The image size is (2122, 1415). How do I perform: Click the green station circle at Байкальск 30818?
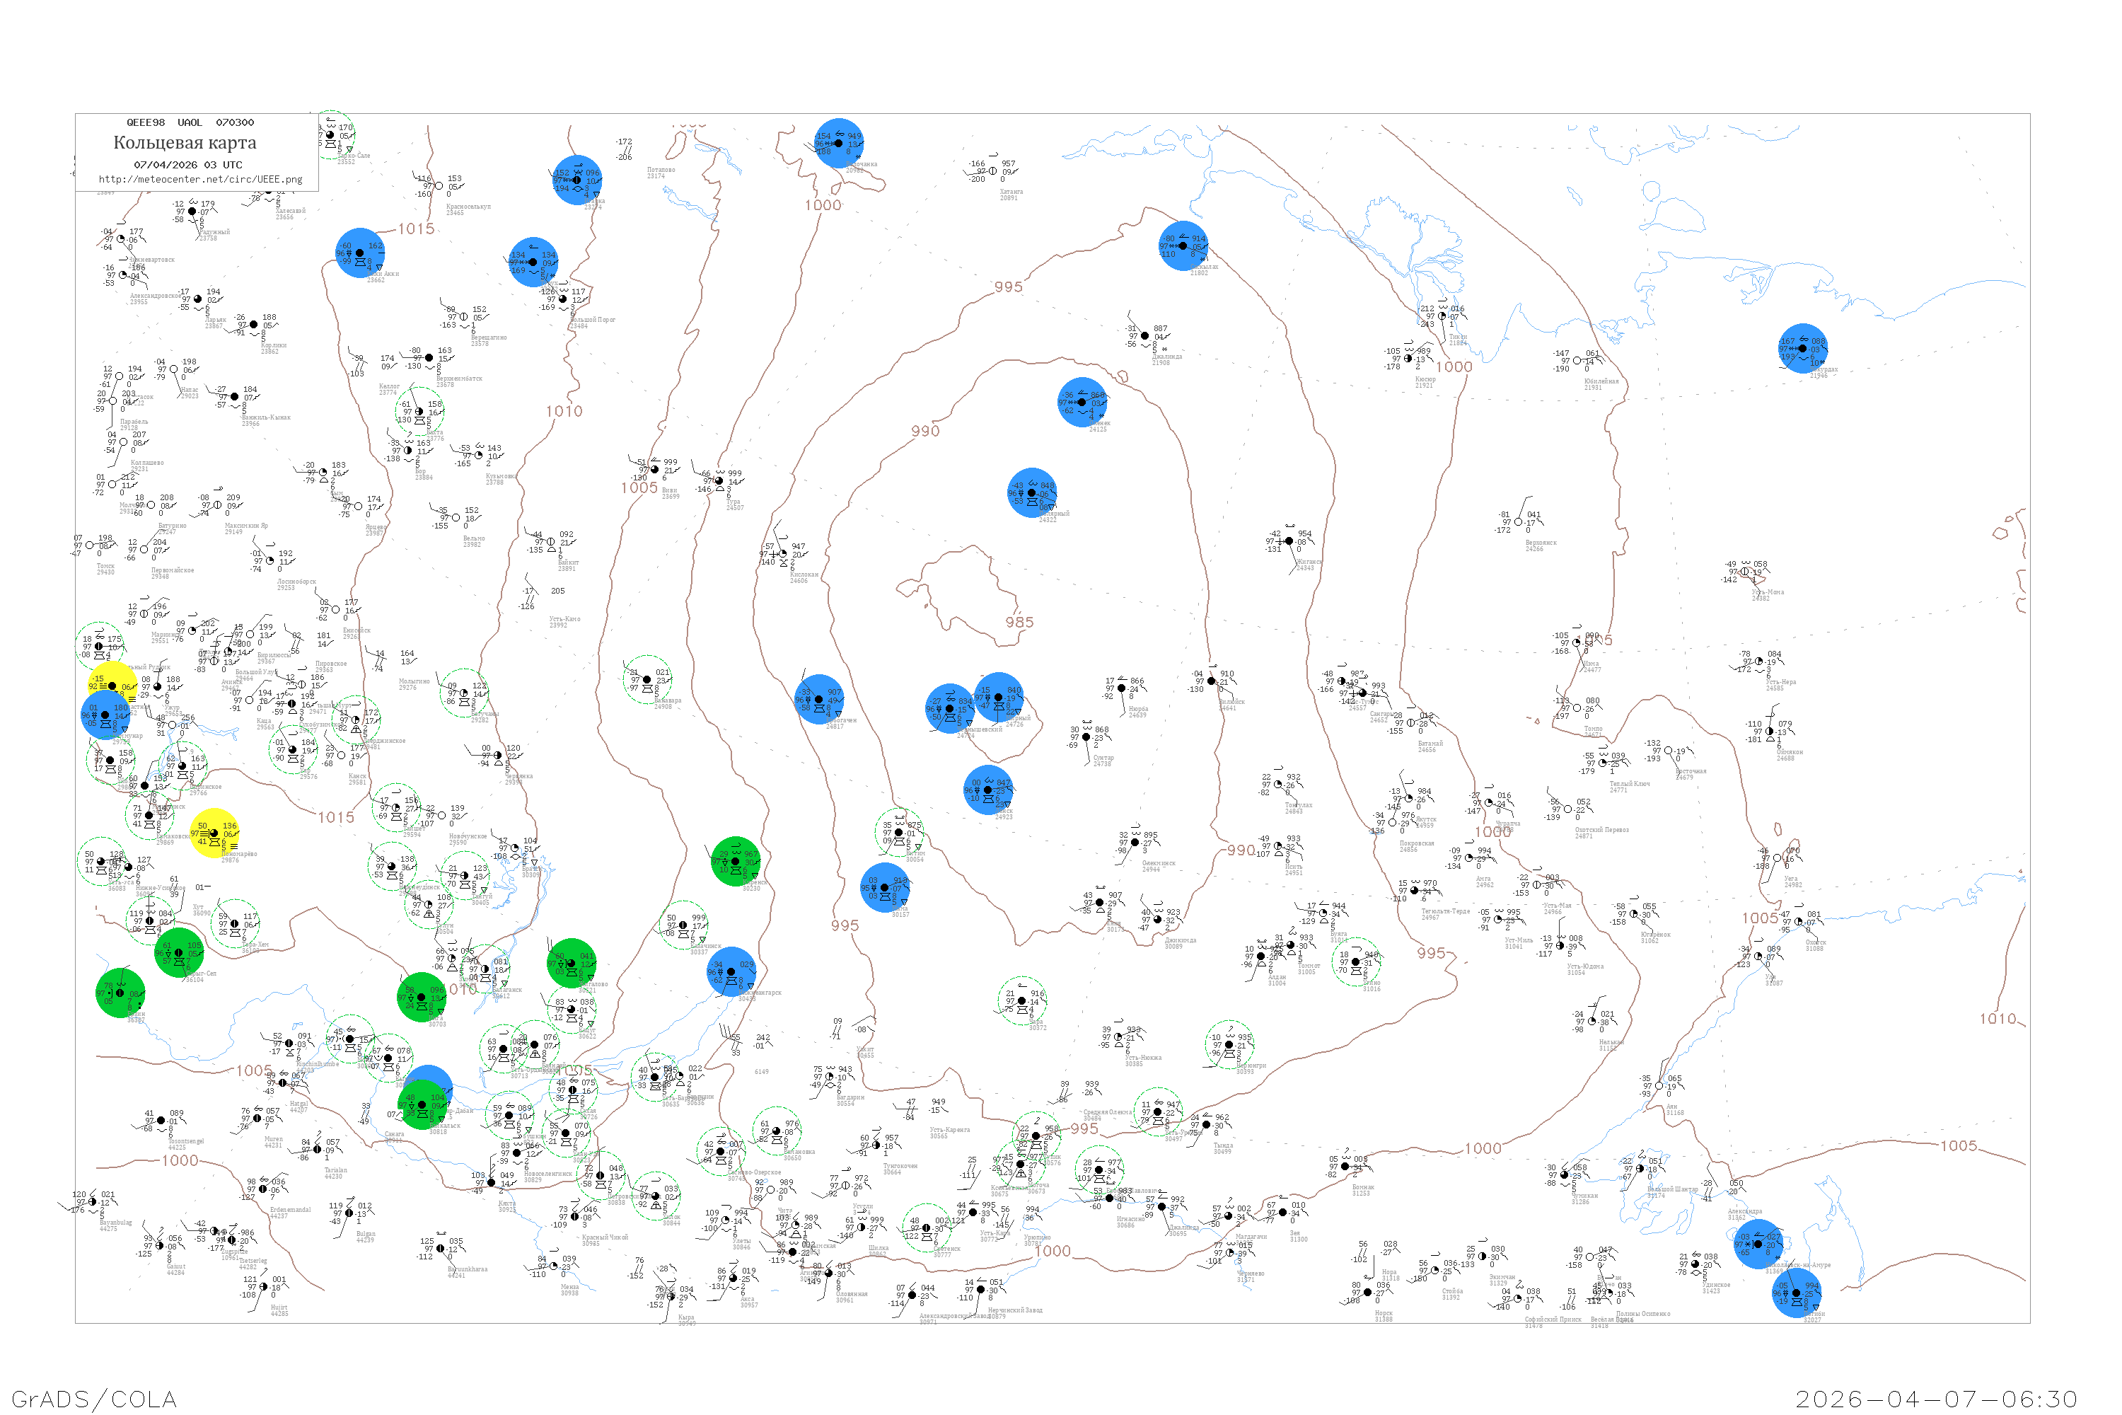(422, 1104)
